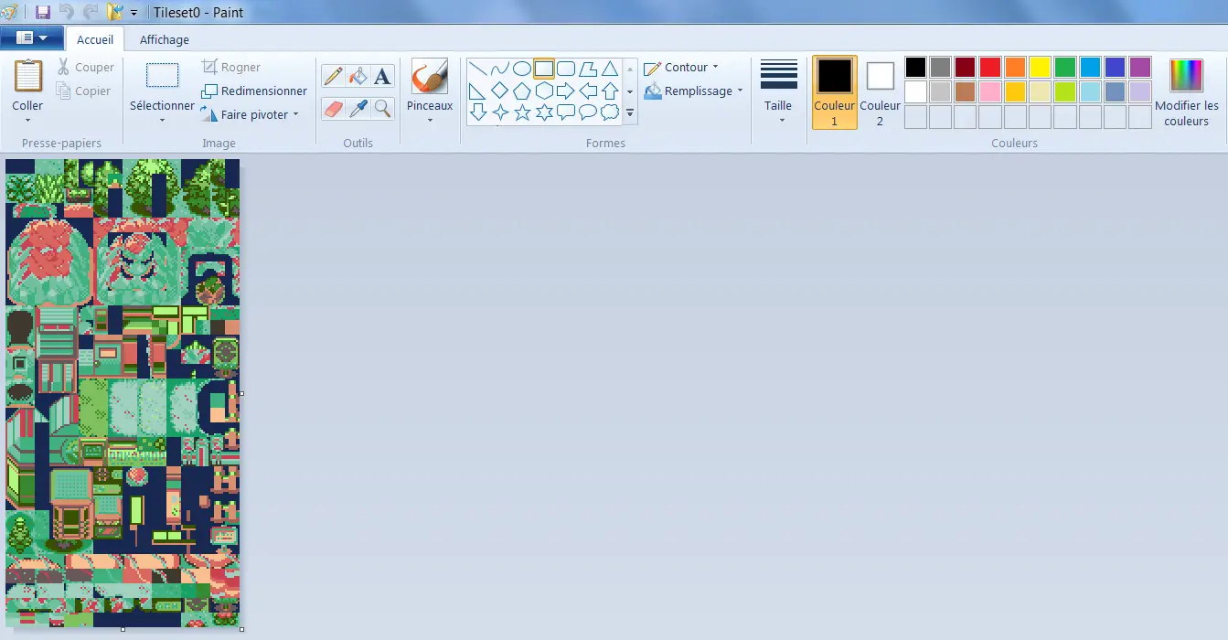Select the Eraser tool
This screenshot has width=1228, height=640.
pos(333,109)
